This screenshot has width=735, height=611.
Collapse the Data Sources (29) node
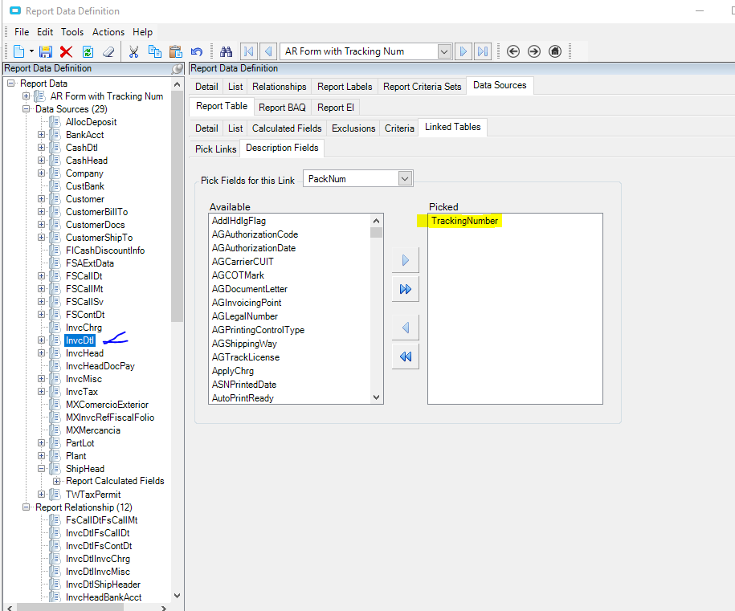click(x=27, y=109)
